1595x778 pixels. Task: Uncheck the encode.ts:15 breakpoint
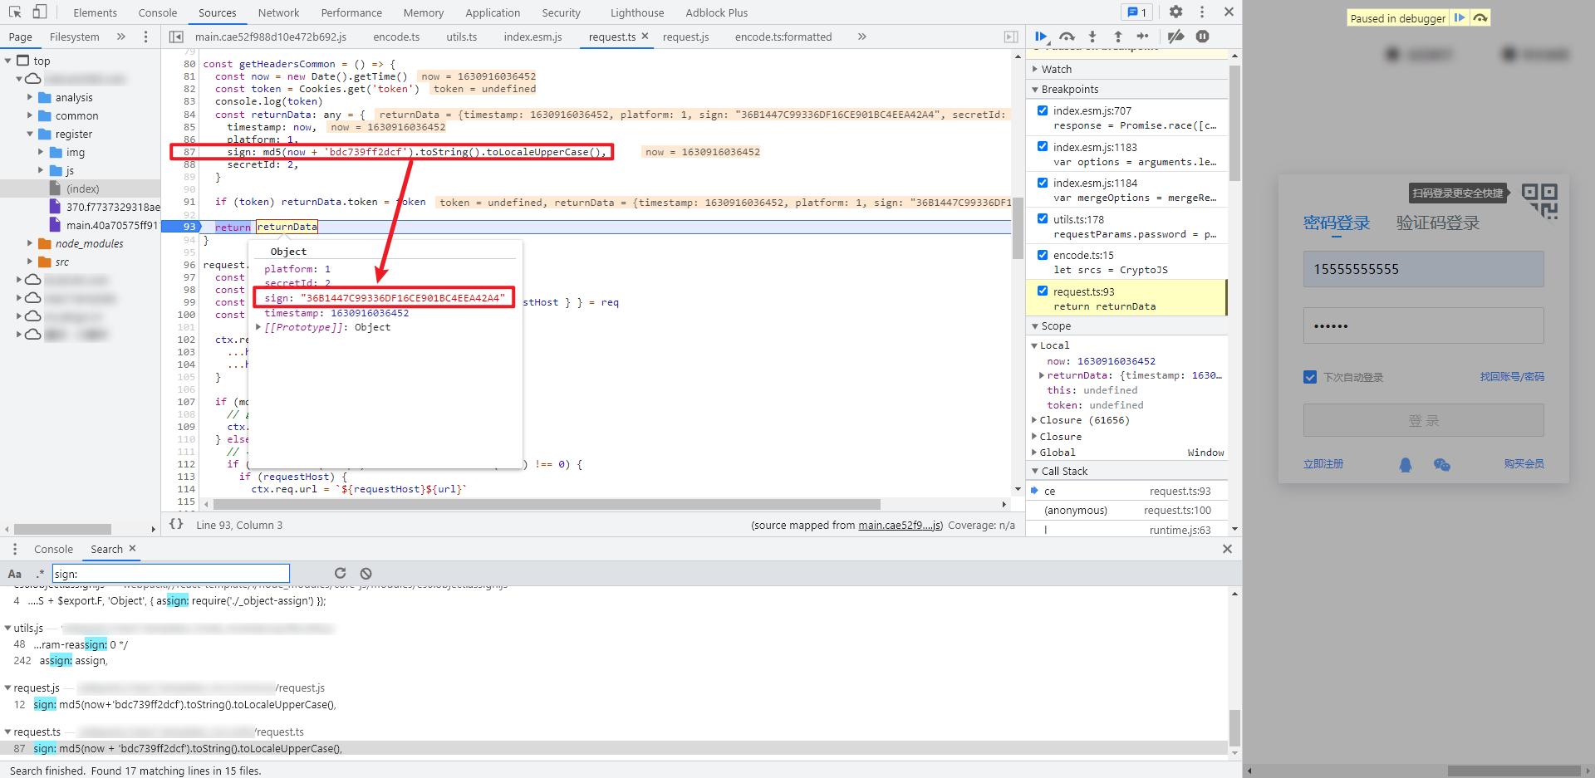1043,255
